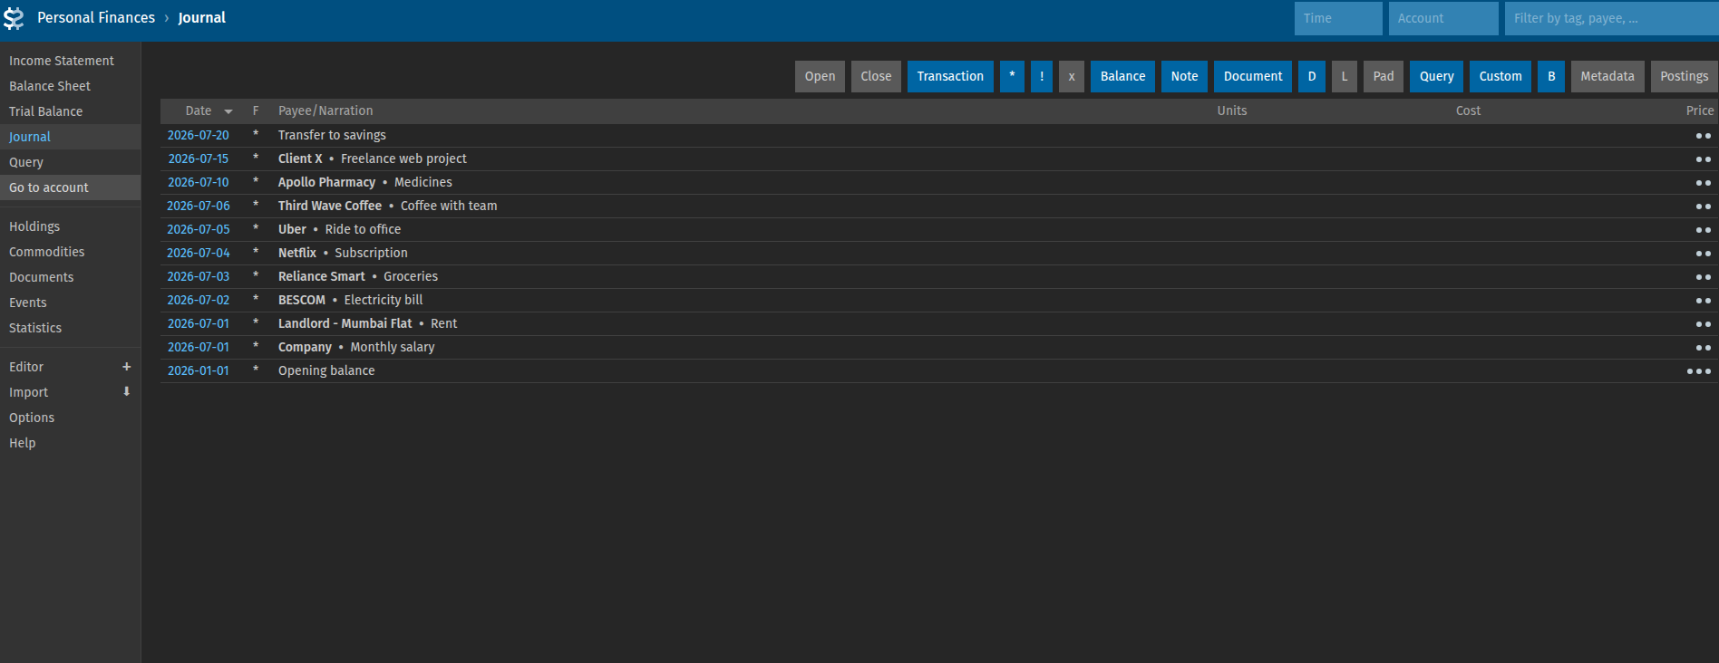Click Uber payee
The height and width of the screenshot is (663, 1719).
pyautogui.click(x=292, y=229)
